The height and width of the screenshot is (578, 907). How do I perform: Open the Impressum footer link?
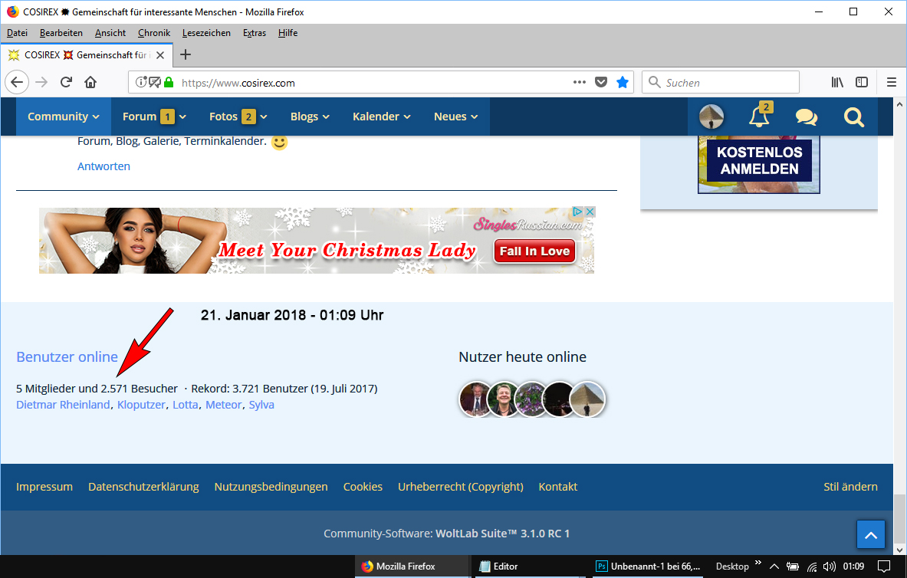(44, 487)
